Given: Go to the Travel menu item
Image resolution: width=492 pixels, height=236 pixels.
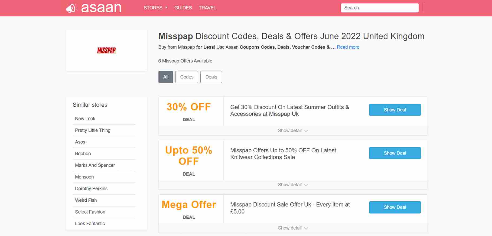Looking at the screenshot, I should tap(207, 8).
